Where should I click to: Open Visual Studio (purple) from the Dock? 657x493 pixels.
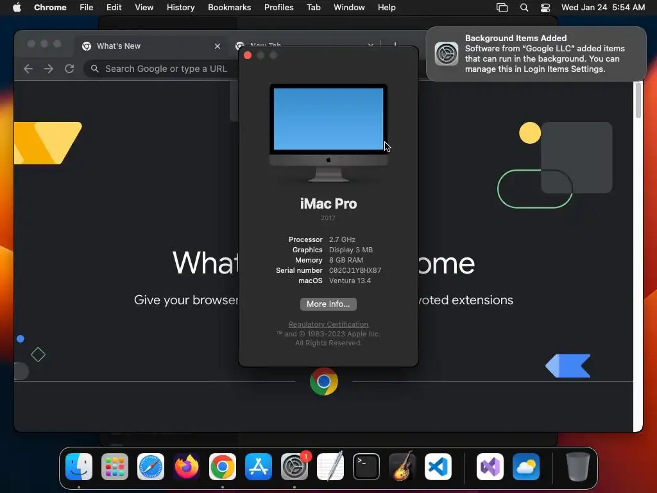click(x=490, y=467)
